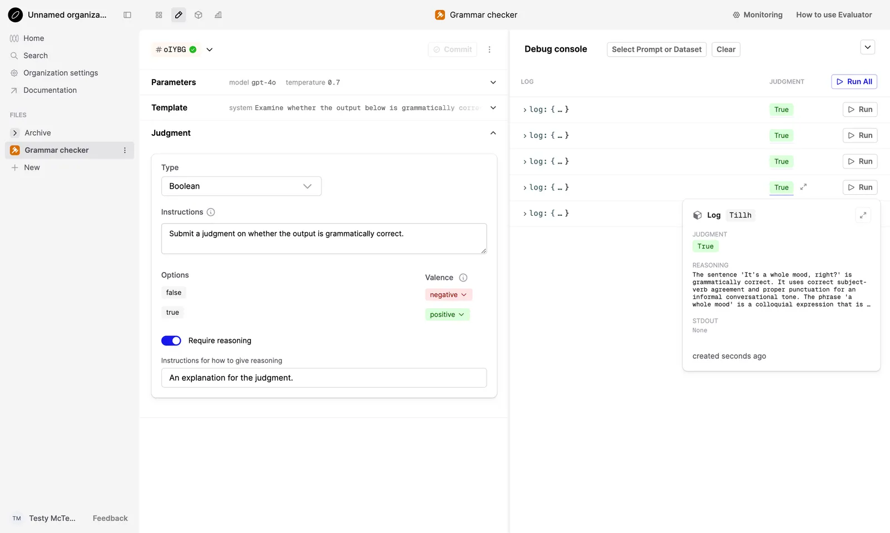Change the negative valence dropdown

[x=448, y=295]
